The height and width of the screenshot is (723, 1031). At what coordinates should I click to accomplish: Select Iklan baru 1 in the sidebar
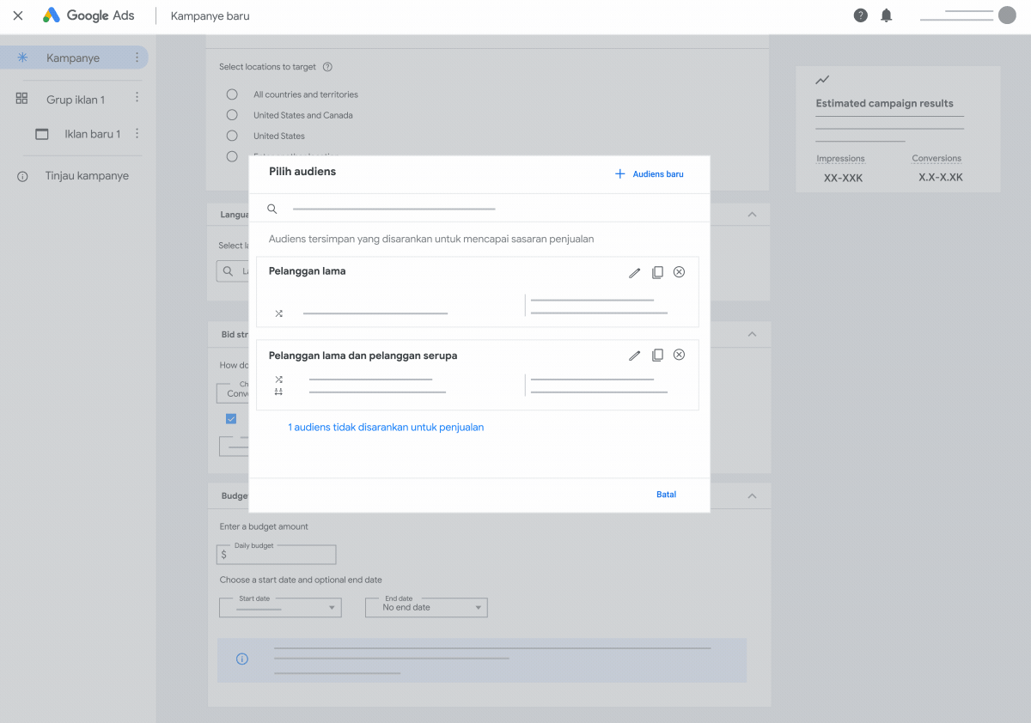(x=93, y=134)
